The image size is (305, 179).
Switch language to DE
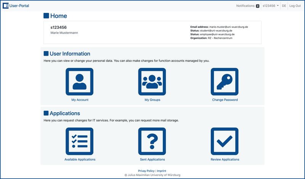point(284,6)
